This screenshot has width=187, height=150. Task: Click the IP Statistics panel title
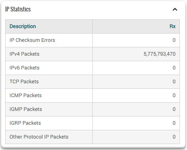point(18,9)
